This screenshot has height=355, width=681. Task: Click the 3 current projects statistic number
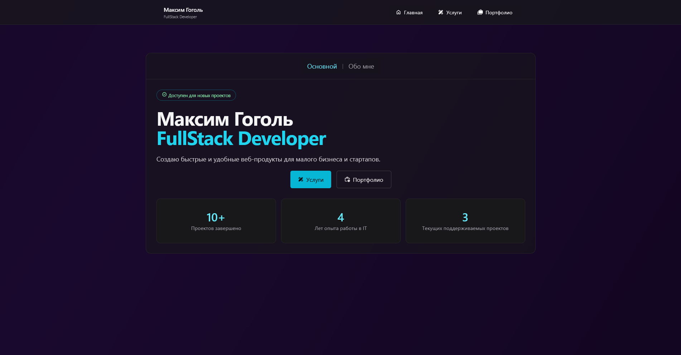(465, 217)
